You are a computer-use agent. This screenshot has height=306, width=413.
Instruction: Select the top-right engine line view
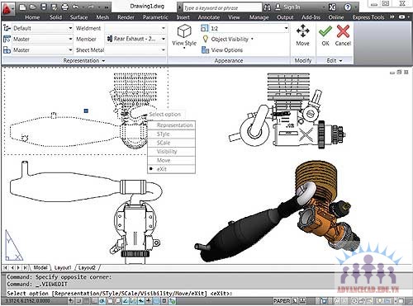pyautogui.click(x=287, y=111)
